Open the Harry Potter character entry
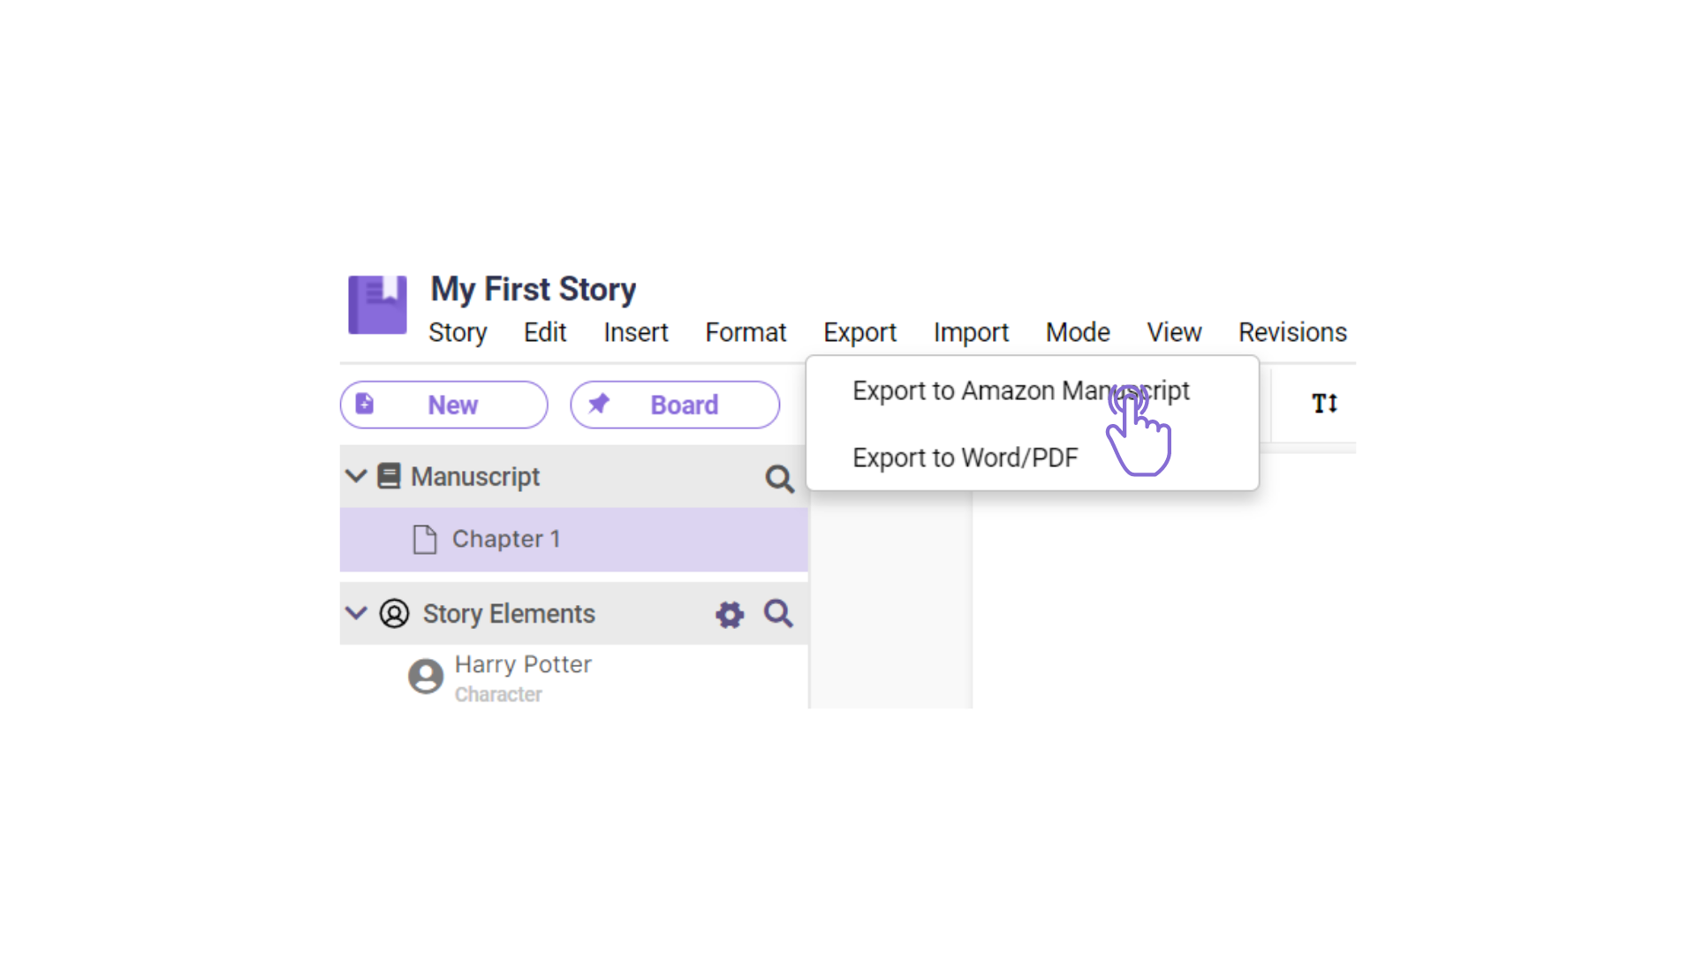 (523, 665)
